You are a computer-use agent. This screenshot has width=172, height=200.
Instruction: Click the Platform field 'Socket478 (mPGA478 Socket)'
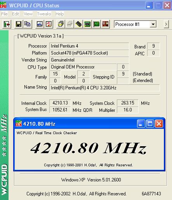tap(89, 53)
